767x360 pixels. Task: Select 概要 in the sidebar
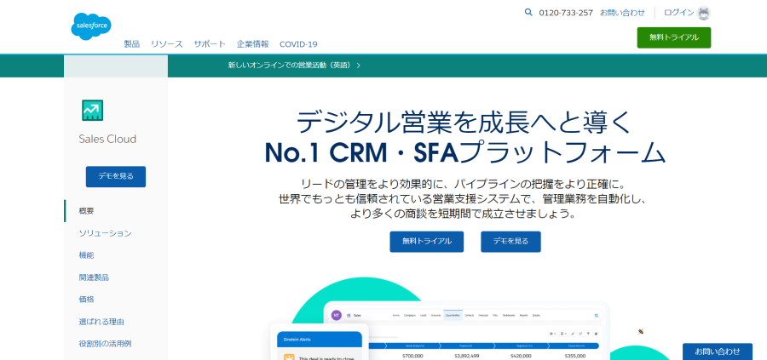click(x=87, y=211)
